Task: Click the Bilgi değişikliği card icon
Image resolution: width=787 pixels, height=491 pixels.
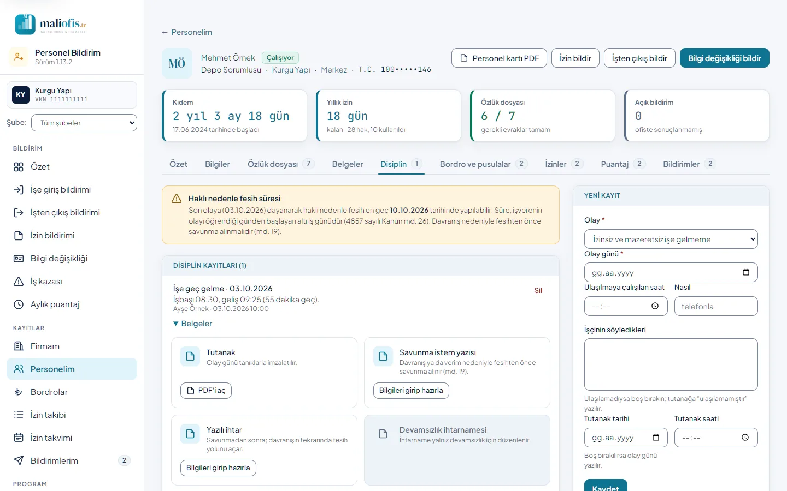Action: click(x=19, y=259)
